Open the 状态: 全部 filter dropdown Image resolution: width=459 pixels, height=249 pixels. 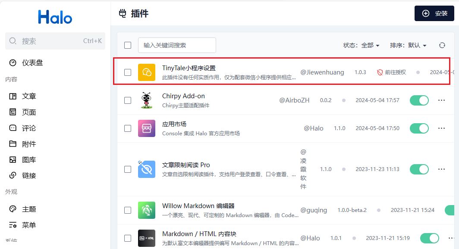pyautogui.click(x=361, y=45)
